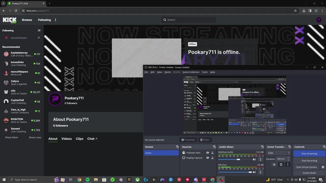Image resolution: width=326 pixels, height=183 pixels.
Task: Select the Scene entry in Scenes list
Action: pyautogui.click(x=161, y=153)
